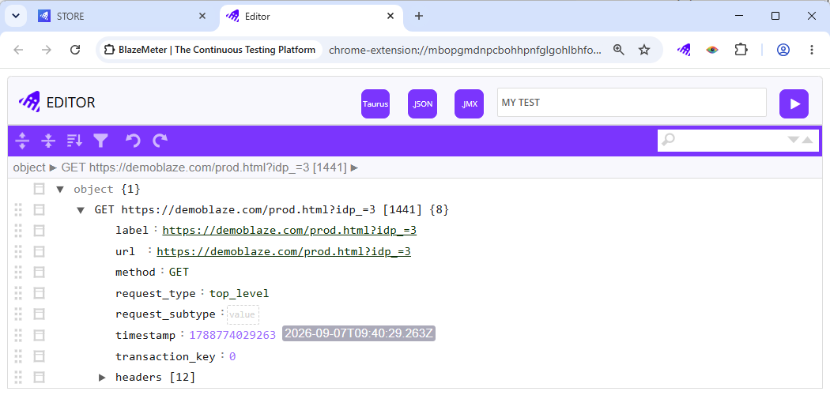The height and width of the screenshot is (395, 830).
Task: Click the MY TEST name field
Action: 632,102
